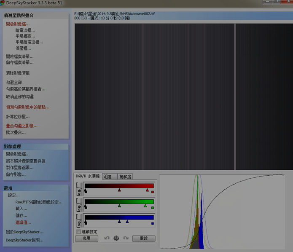293x252 pixels.
Task: Click the stacked image preview area
Action: tap(184, 97)
